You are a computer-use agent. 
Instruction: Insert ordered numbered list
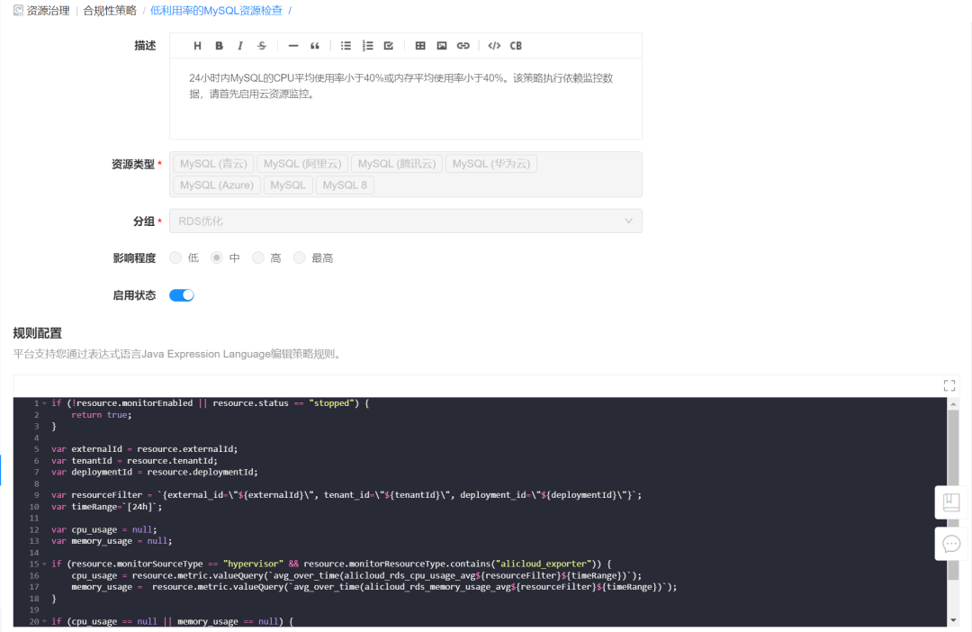click(x=367, y=46)
